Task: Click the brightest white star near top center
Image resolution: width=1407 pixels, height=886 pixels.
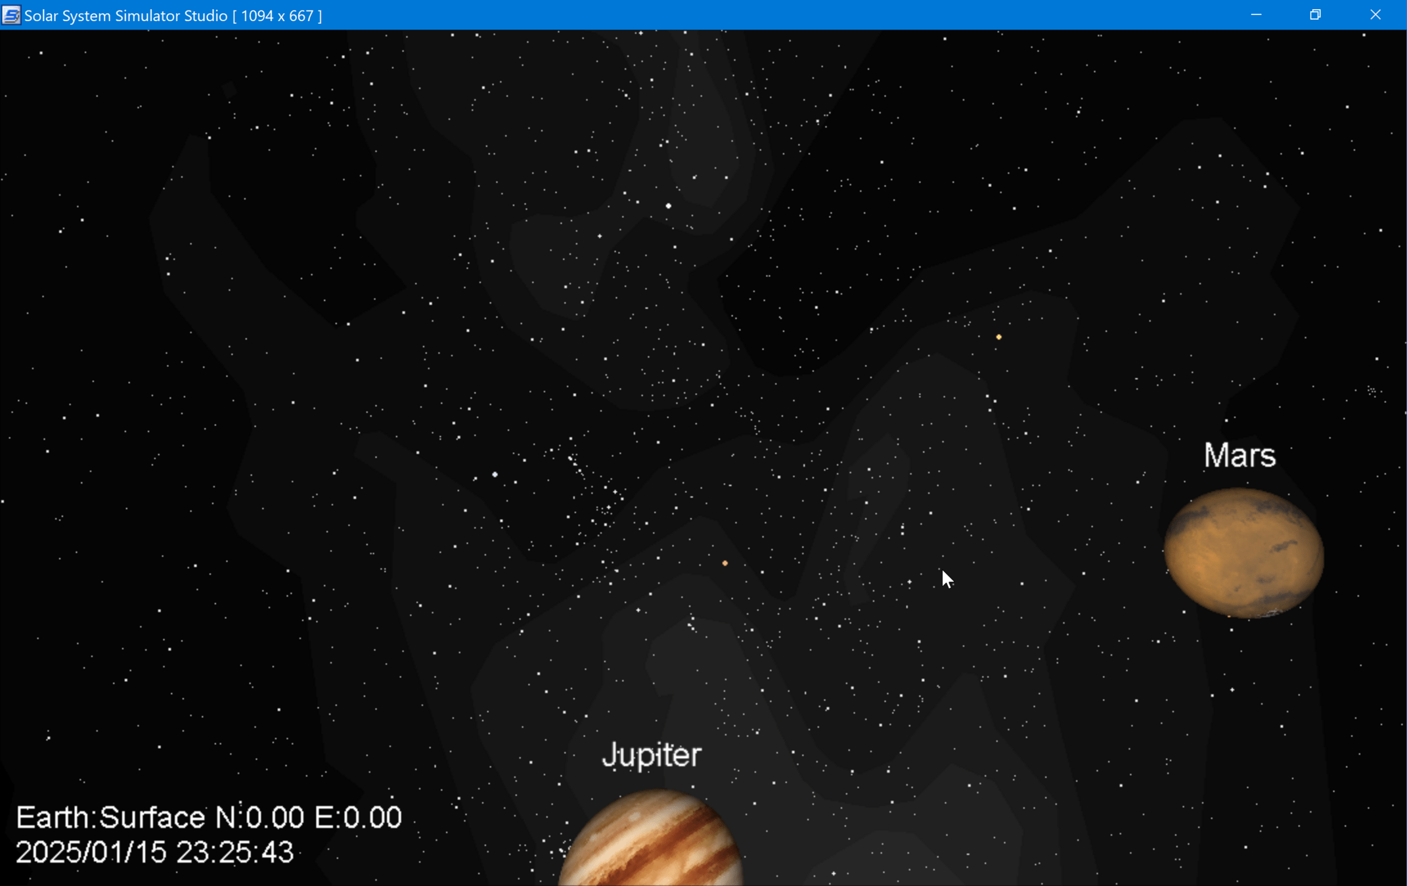Action: pos(668,206)
